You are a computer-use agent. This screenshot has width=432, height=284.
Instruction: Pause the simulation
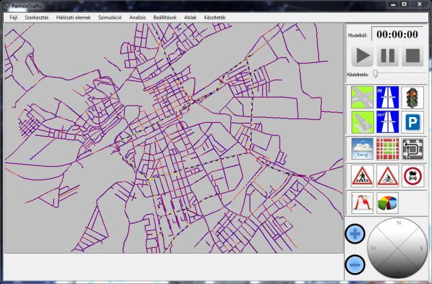[x=388, y=55]
